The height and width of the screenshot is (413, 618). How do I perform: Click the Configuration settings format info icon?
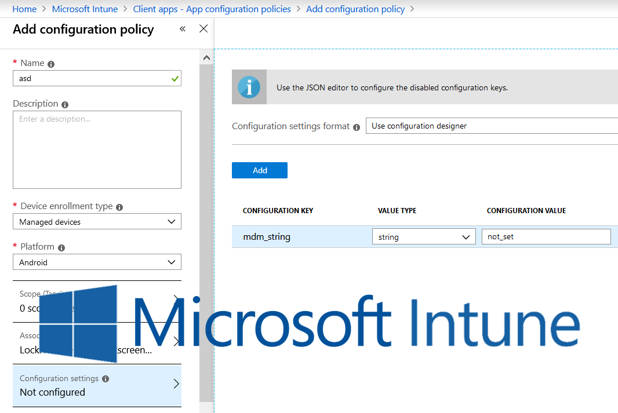pyautogui.click(x=357, y=127)
